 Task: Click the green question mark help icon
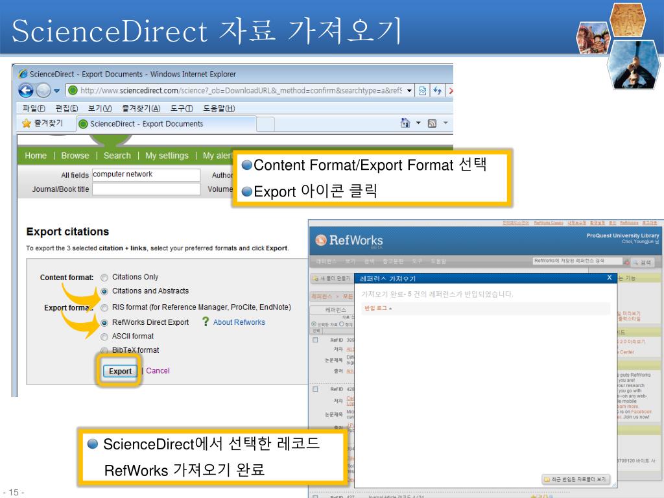coord(206,322)
